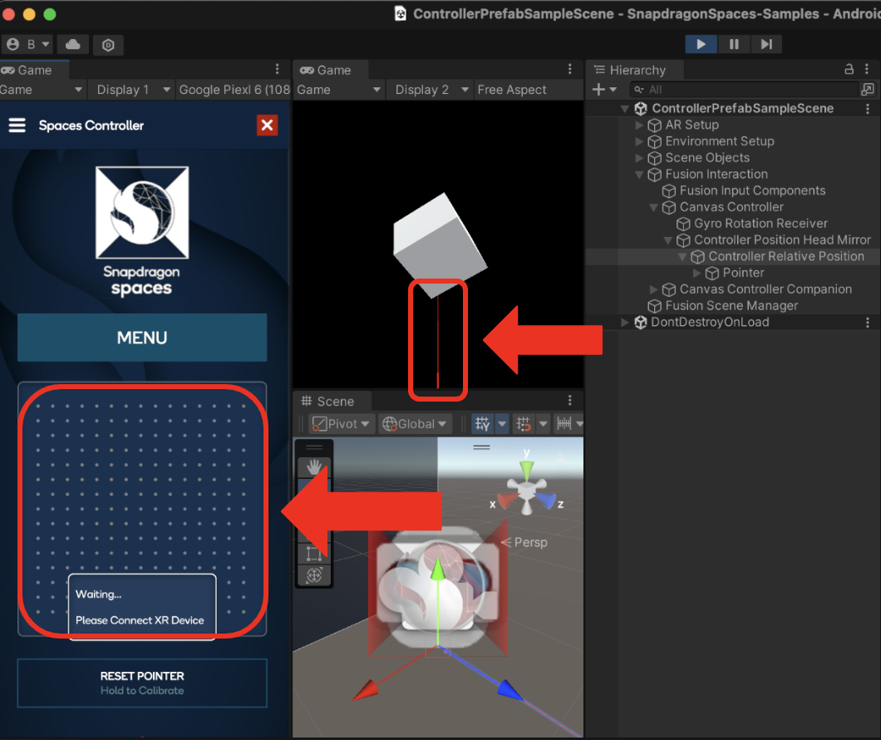
Task: Open the Spaces Controller hamburger menu
Action: click(x=17, y=126)
